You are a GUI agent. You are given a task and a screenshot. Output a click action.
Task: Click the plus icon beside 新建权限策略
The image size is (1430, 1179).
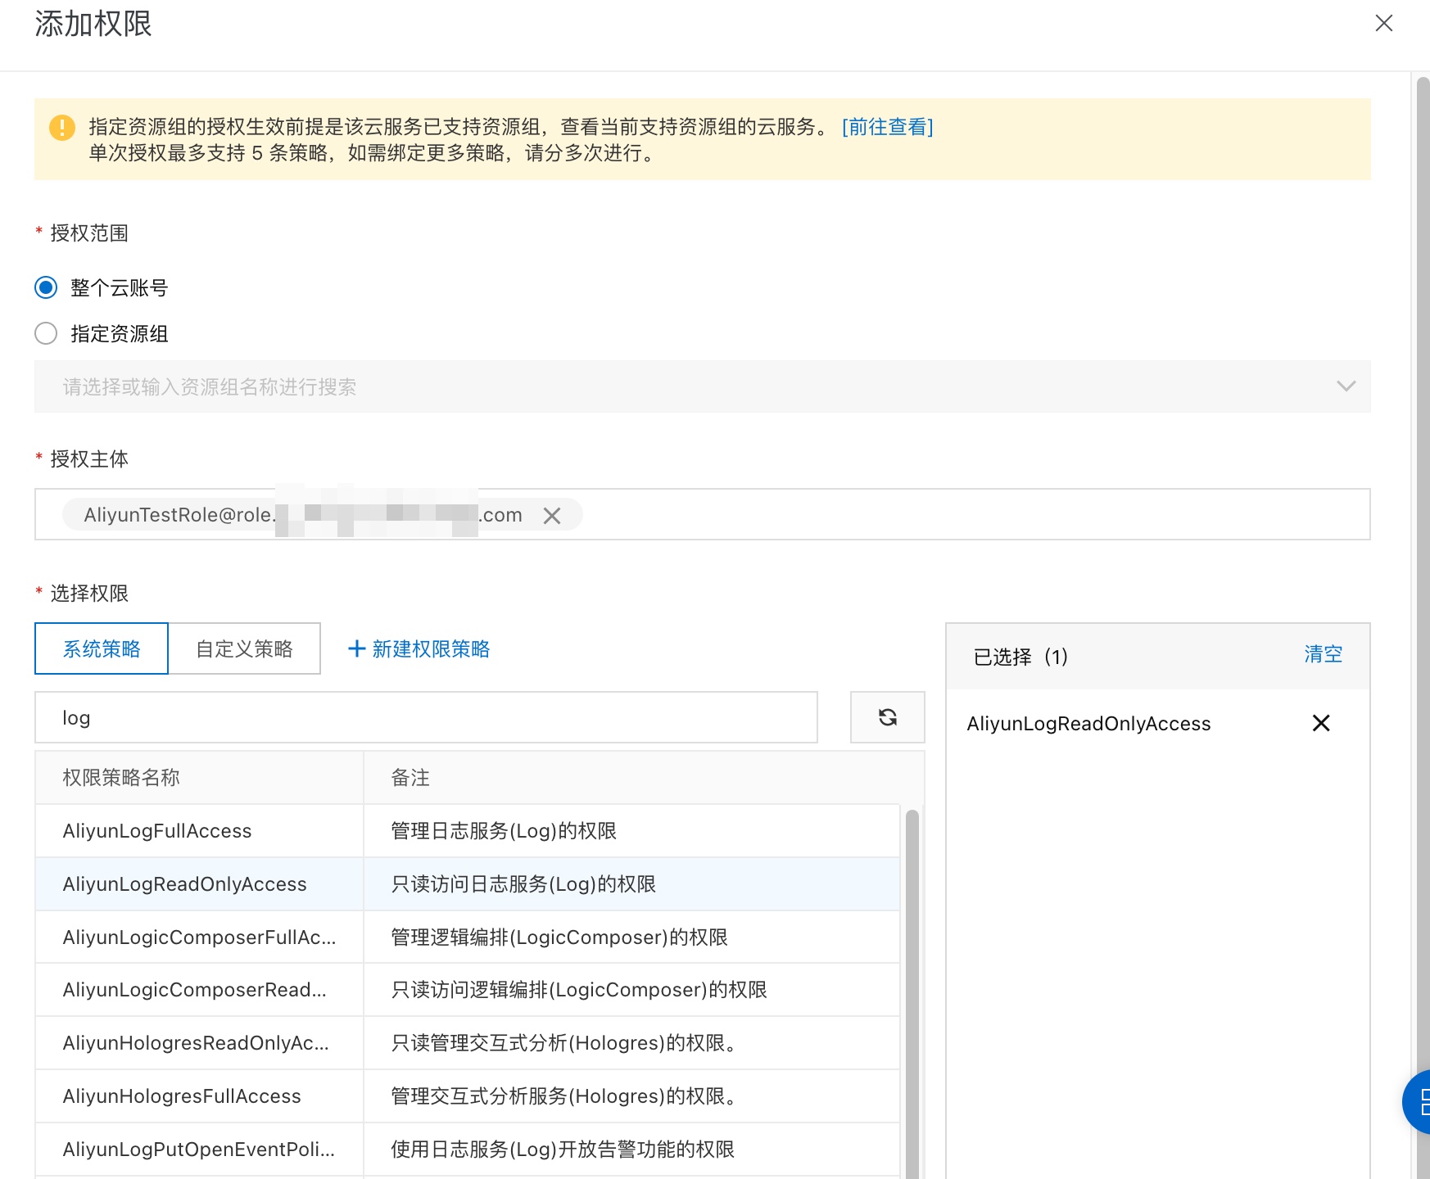[x=356, y=649]
